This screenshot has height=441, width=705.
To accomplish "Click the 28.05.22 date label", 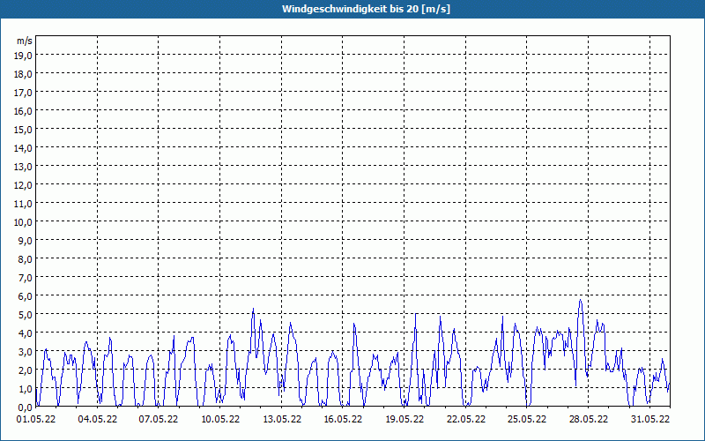I will pos(589,419).
